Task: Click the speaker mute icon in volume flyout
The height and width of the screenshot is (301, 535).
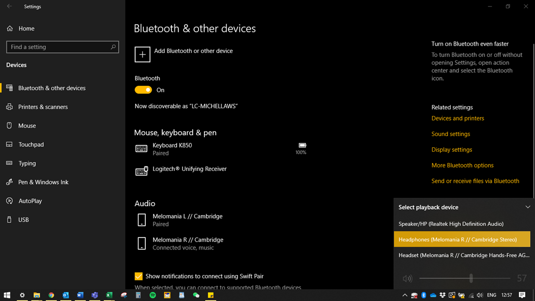Action: (407, 278)
